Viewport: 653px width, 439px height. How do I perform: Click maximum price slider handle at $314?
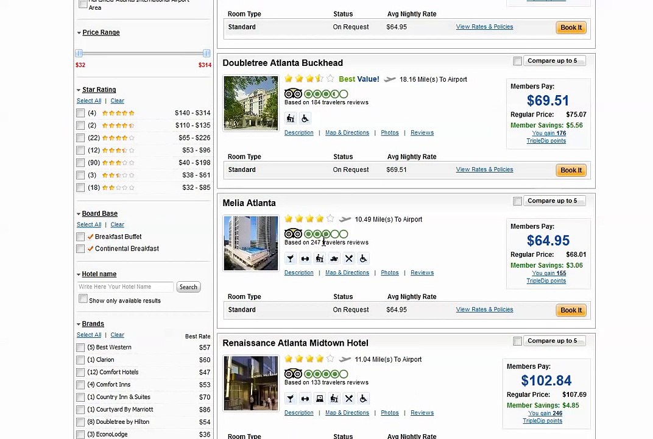click(206, 53)
